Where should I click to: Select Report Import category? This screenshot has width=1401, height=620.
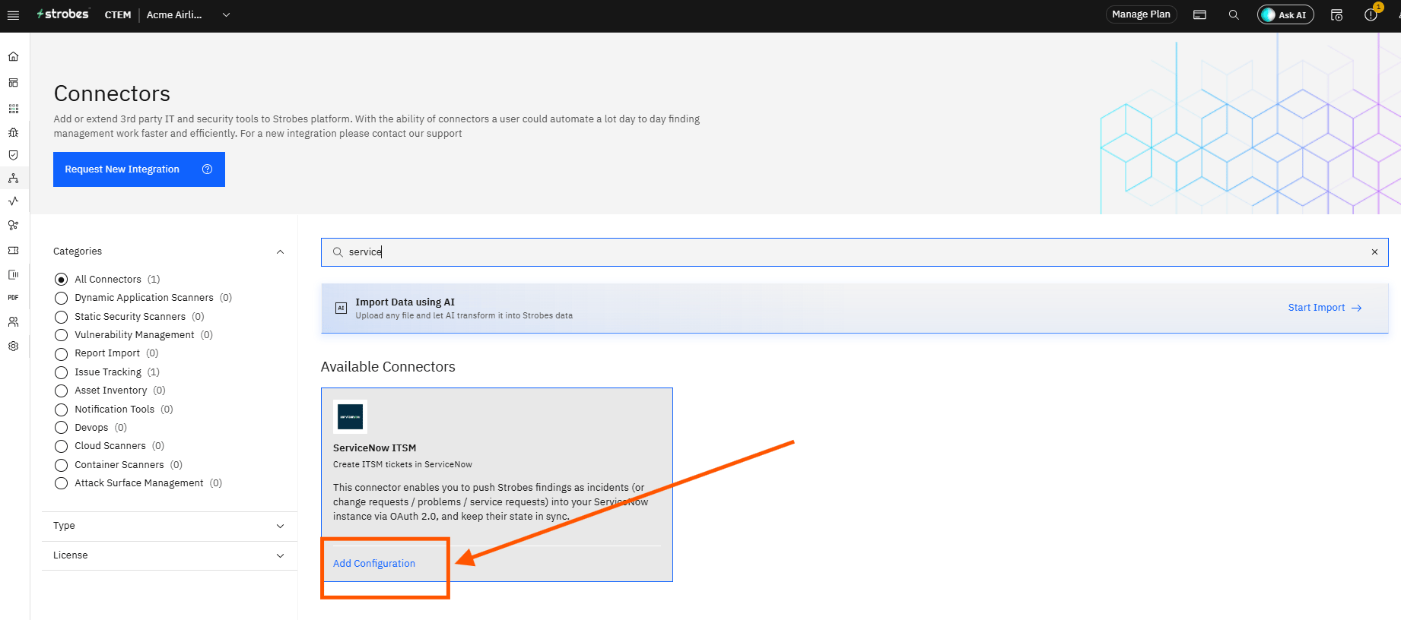point(62,353)
